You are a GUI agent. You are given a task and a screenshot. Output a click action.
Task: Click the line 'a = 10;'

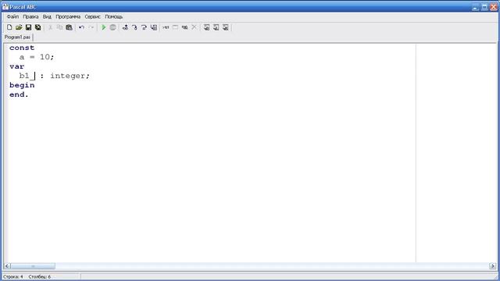pyautogui.click(x=37, y=57)
